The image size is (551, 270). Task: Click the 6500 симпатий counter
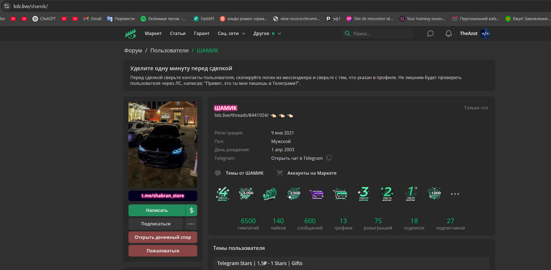(x=248, y=224)
